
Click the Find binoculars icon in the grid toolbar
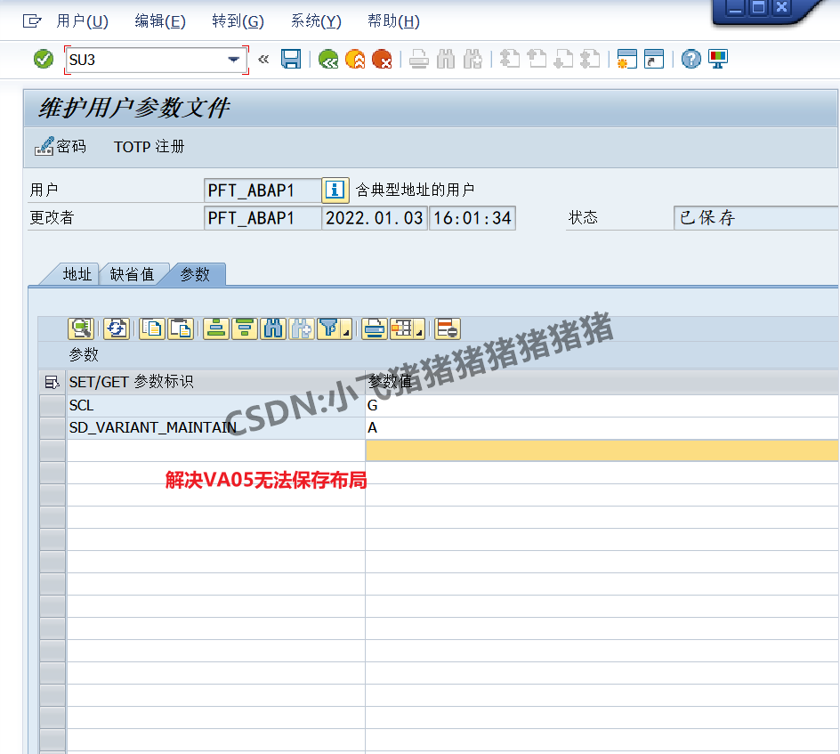(273, 328)
